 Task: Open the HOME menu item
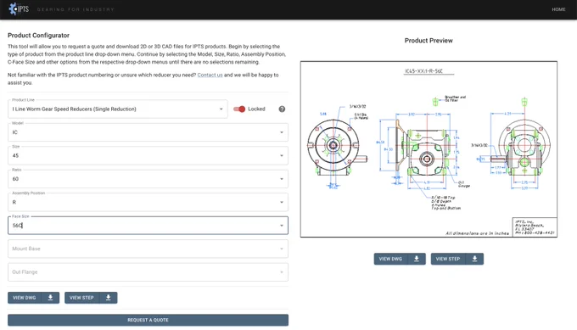click(x=558, y=9)
